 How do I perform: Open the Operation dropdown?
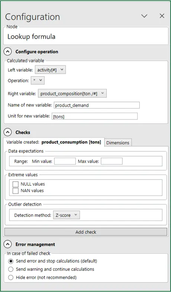[x=38, y=80]
